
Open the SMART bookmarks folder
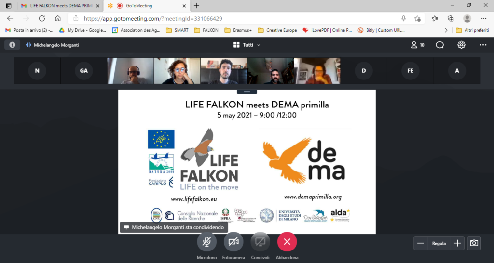177,30
